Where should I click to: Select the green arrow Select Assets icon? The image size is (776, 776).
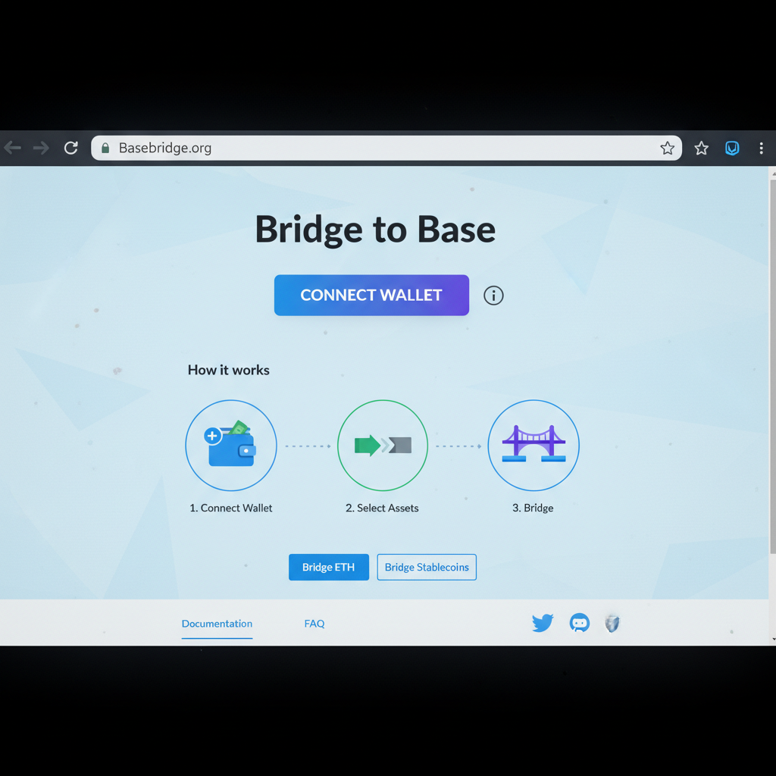coord(382,446)
